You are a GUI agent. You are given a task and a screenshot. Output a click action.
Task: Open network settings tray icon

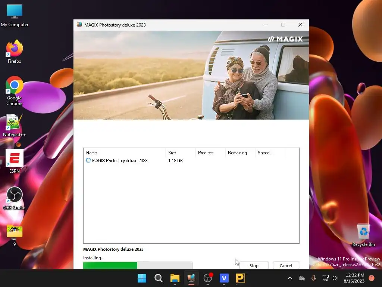click(325, 278)
